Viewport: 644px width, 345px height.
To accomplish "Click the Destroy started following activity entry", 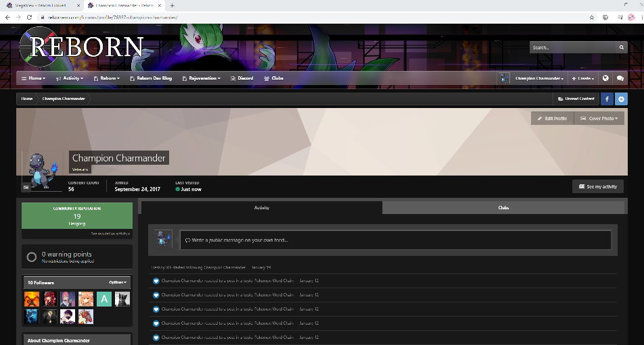I will click(211, 267).
